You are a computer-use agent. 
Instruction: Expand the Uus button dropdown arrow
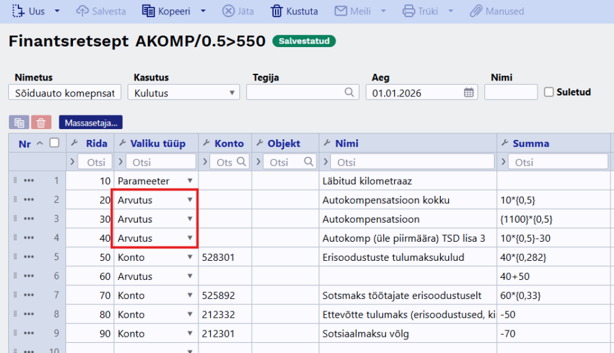[x=57, y=11]
